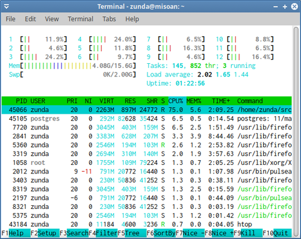Click the F8 Nice + button
Viewport: 301px width, 239px height.
219,233
